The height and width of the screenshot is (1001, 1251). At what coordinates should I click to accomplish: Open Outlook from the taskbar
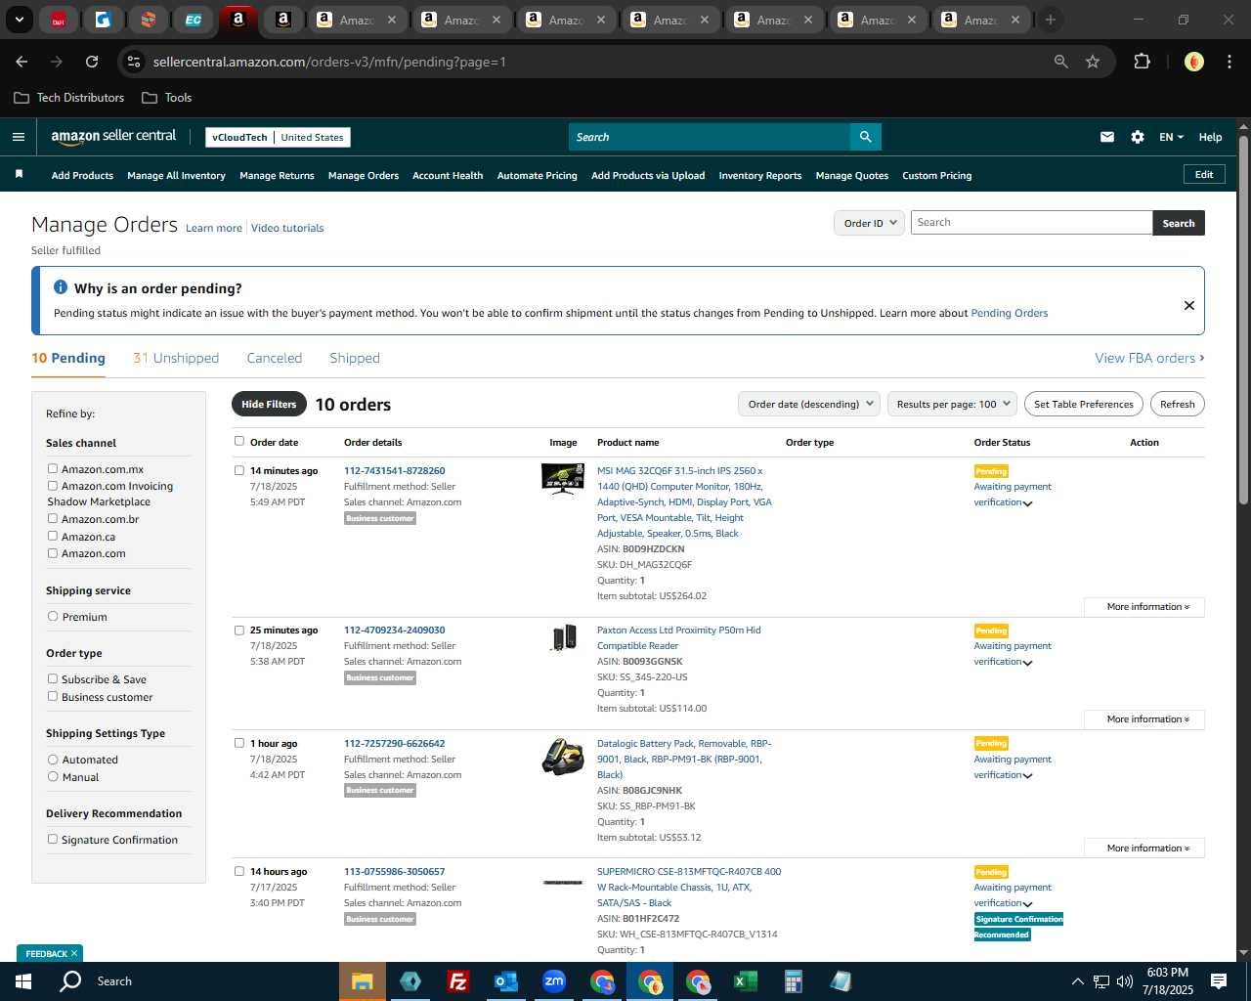[505, 981]
